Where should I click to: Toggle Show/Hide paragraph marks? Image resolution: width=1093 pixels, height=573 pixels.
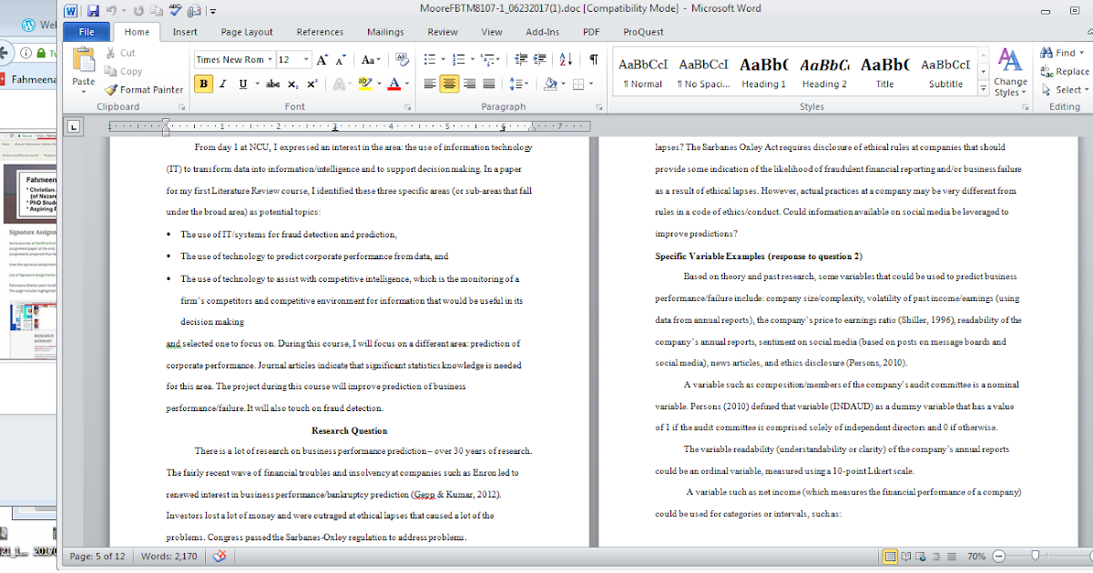(593, 60)
